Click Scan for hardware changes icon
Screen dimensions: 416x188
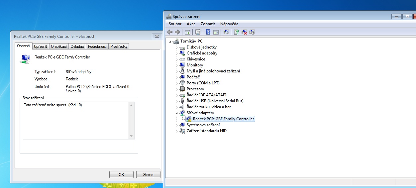(x=226, y=32)
